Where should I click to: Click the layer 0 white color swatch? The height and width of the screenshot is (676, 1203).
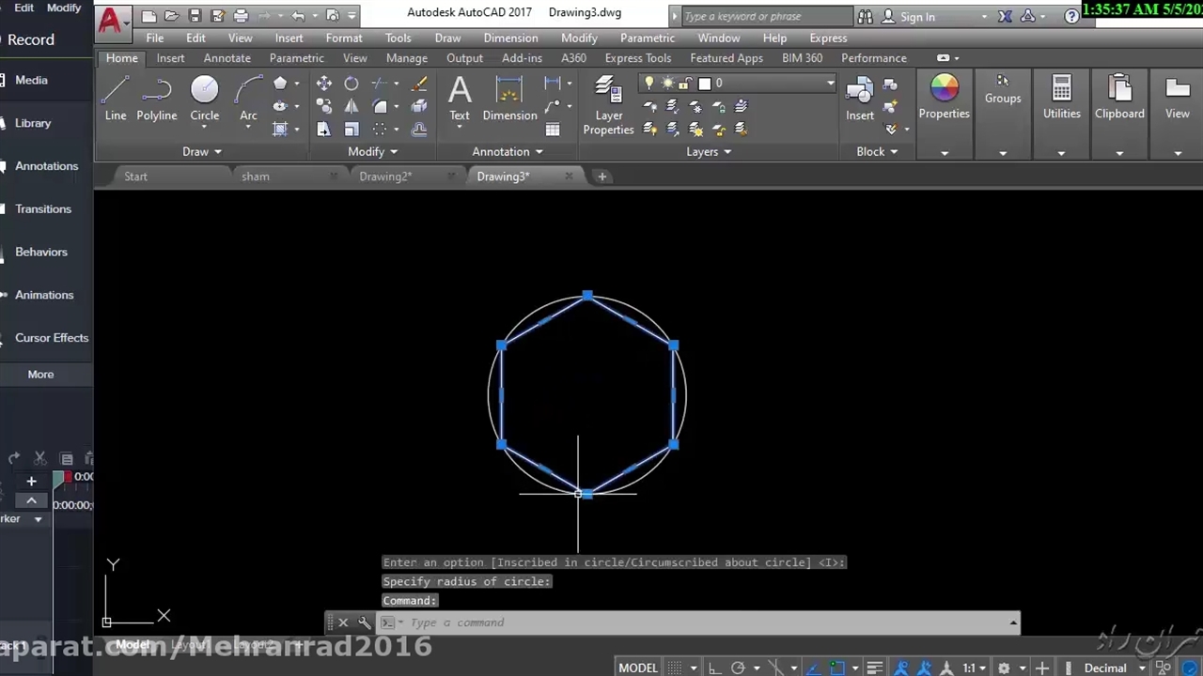point(704,84)
